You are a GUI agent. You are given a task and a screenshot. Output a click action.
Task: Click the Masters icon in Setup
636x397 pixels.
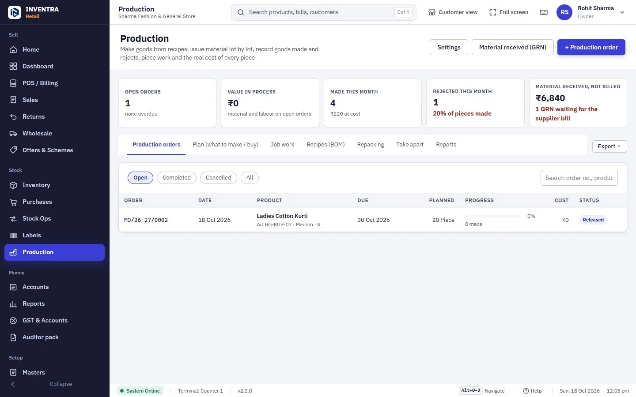click(x=13, y=372)
